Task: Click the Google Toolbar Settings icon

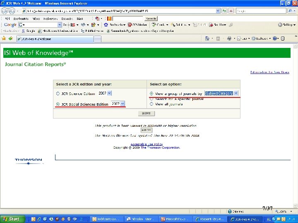Action: click(x=280, y=25)
